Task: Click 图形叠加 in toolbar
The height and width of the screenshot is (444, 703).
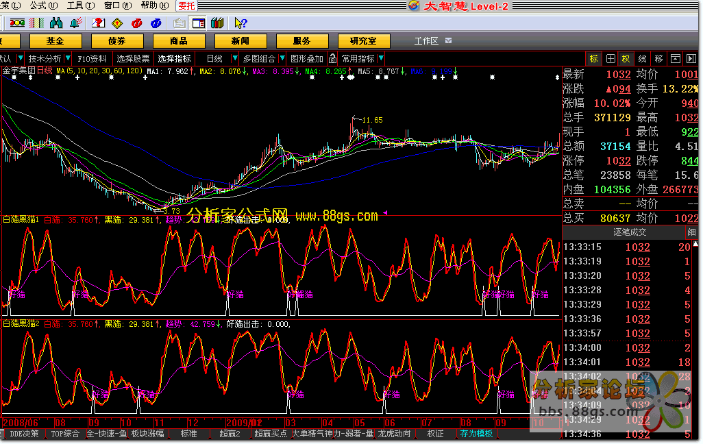Action: pos(307,59)
